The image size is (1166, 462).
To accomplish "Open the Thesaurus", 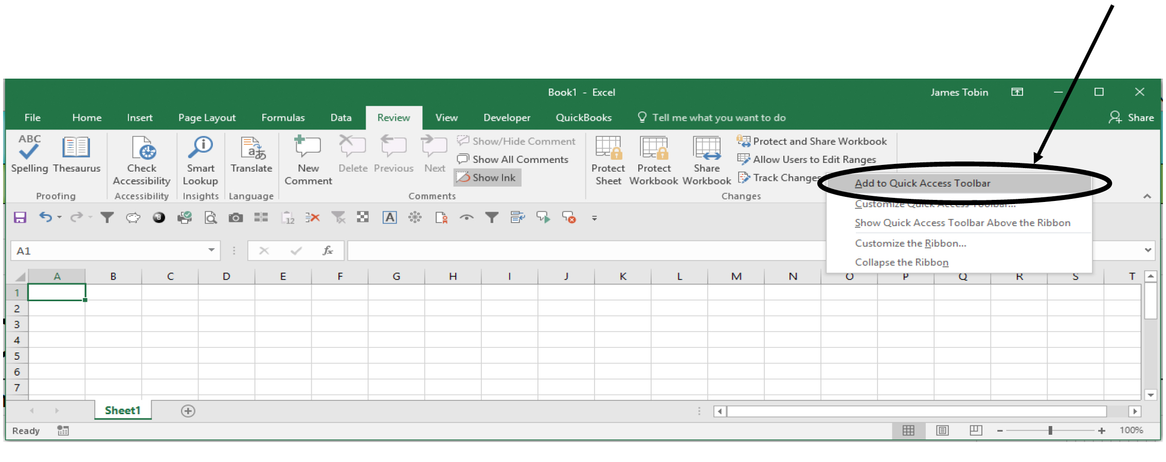I will click(77, 154).
